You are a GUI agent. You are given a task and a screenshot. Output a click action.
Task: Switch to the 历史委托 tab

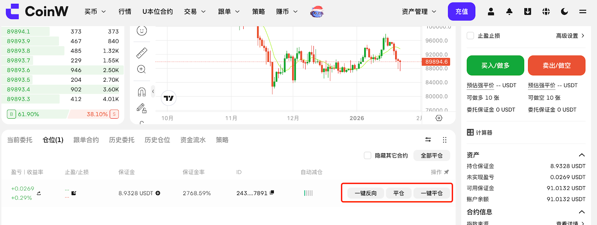[x=122, y=140]
